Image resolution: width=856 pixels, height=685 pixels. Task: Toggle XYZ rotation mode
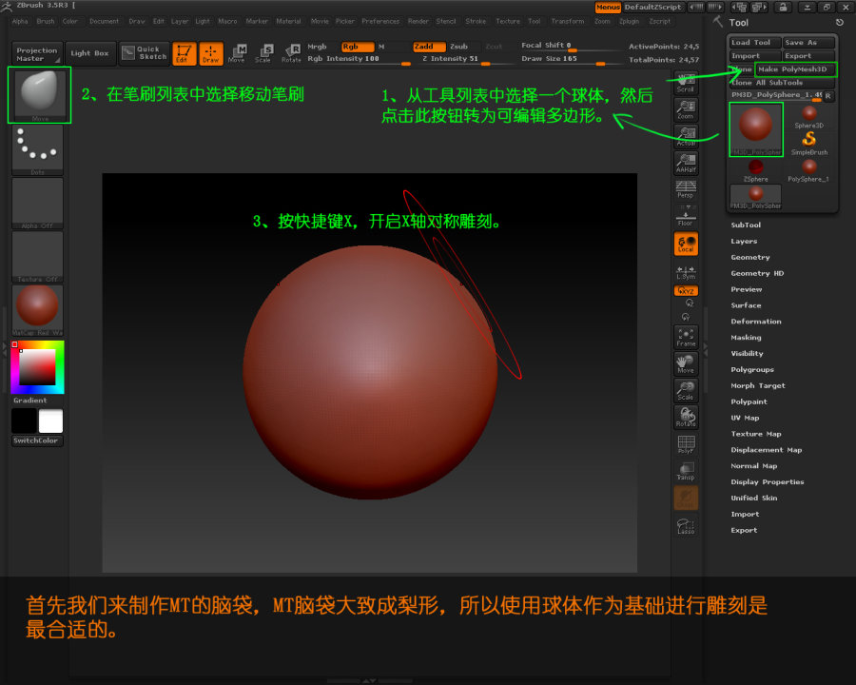point(686,291)
